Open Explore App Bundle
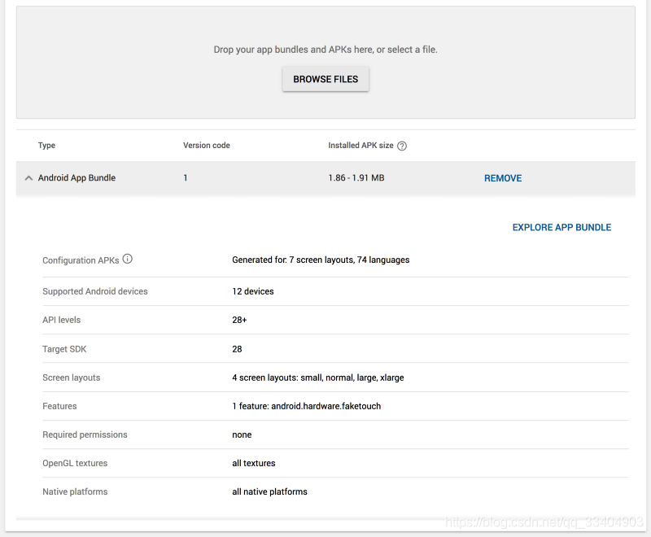Screen dimensions: 651x537 coord(561,227)
